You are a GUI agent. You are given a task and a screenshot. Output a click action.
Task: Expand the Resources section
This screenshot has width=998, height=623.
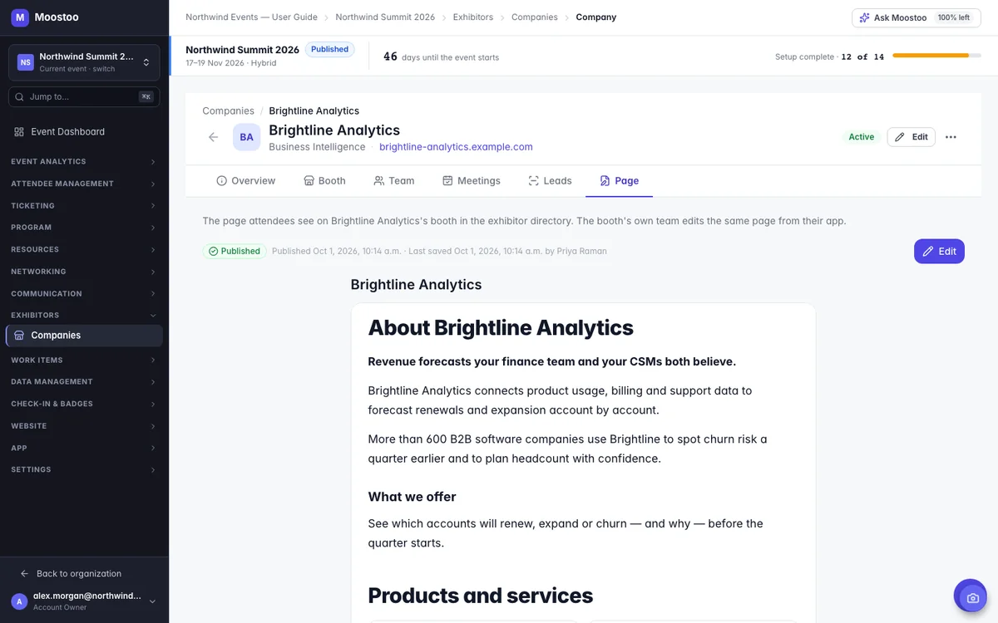tap(84, 250)
